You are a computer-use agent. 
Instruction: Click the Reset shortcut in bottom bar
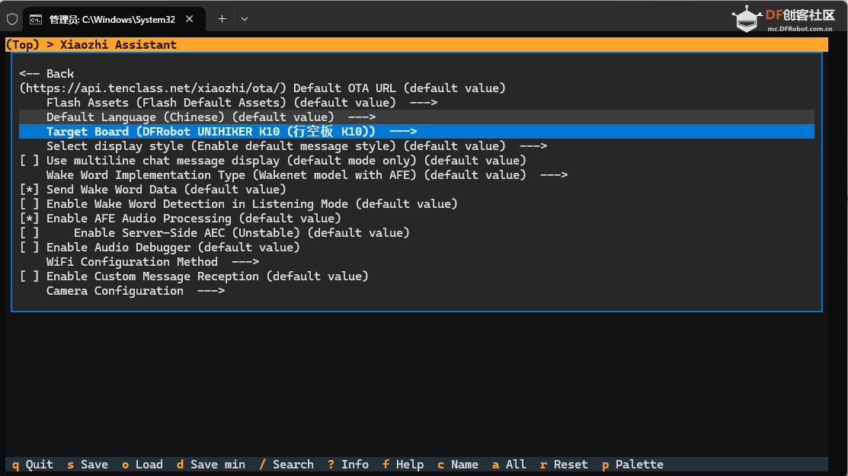pos(564,465)
